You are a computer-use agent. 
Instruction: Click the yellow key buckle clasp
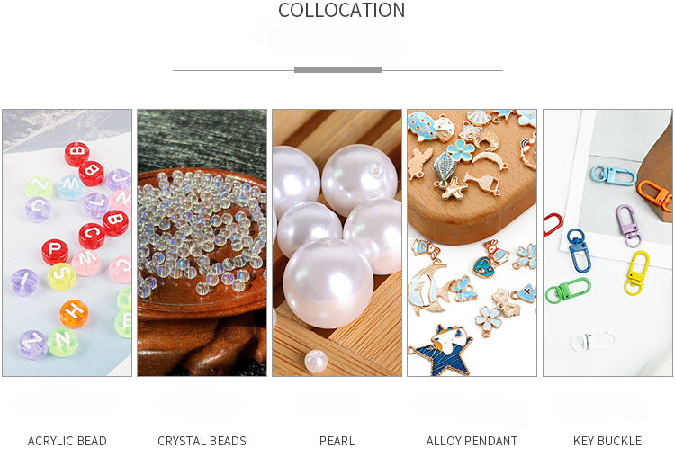[x=636, y=273]
